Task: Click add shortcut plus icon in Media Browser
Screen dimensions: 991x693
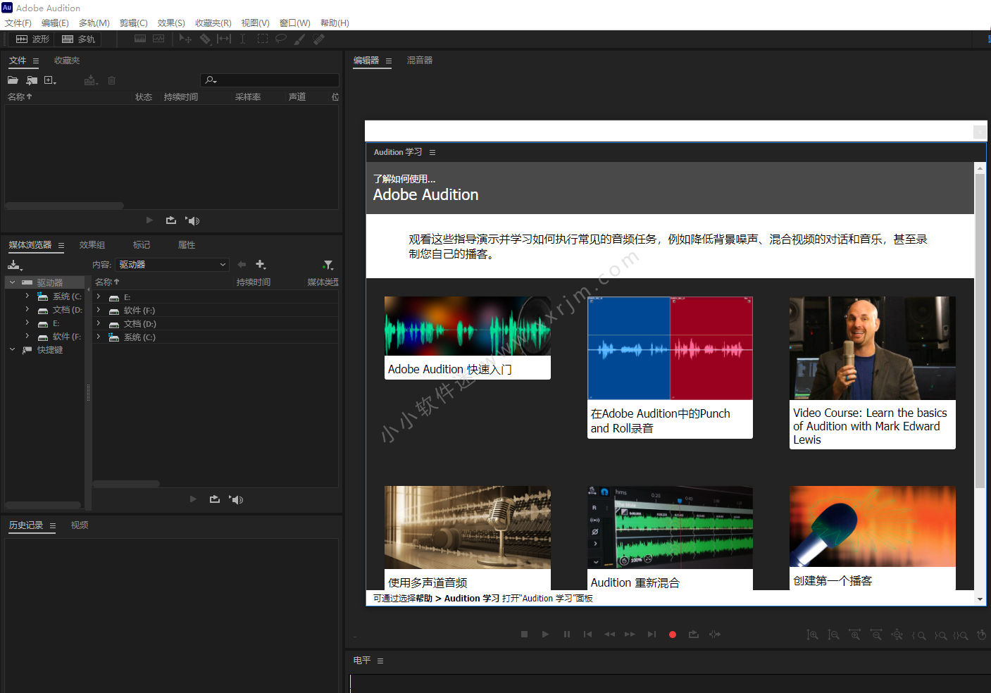Action: [x=261, y=265]
